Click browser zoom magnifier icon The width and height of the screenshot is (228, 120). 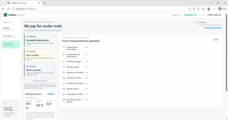tap(190, 9)
